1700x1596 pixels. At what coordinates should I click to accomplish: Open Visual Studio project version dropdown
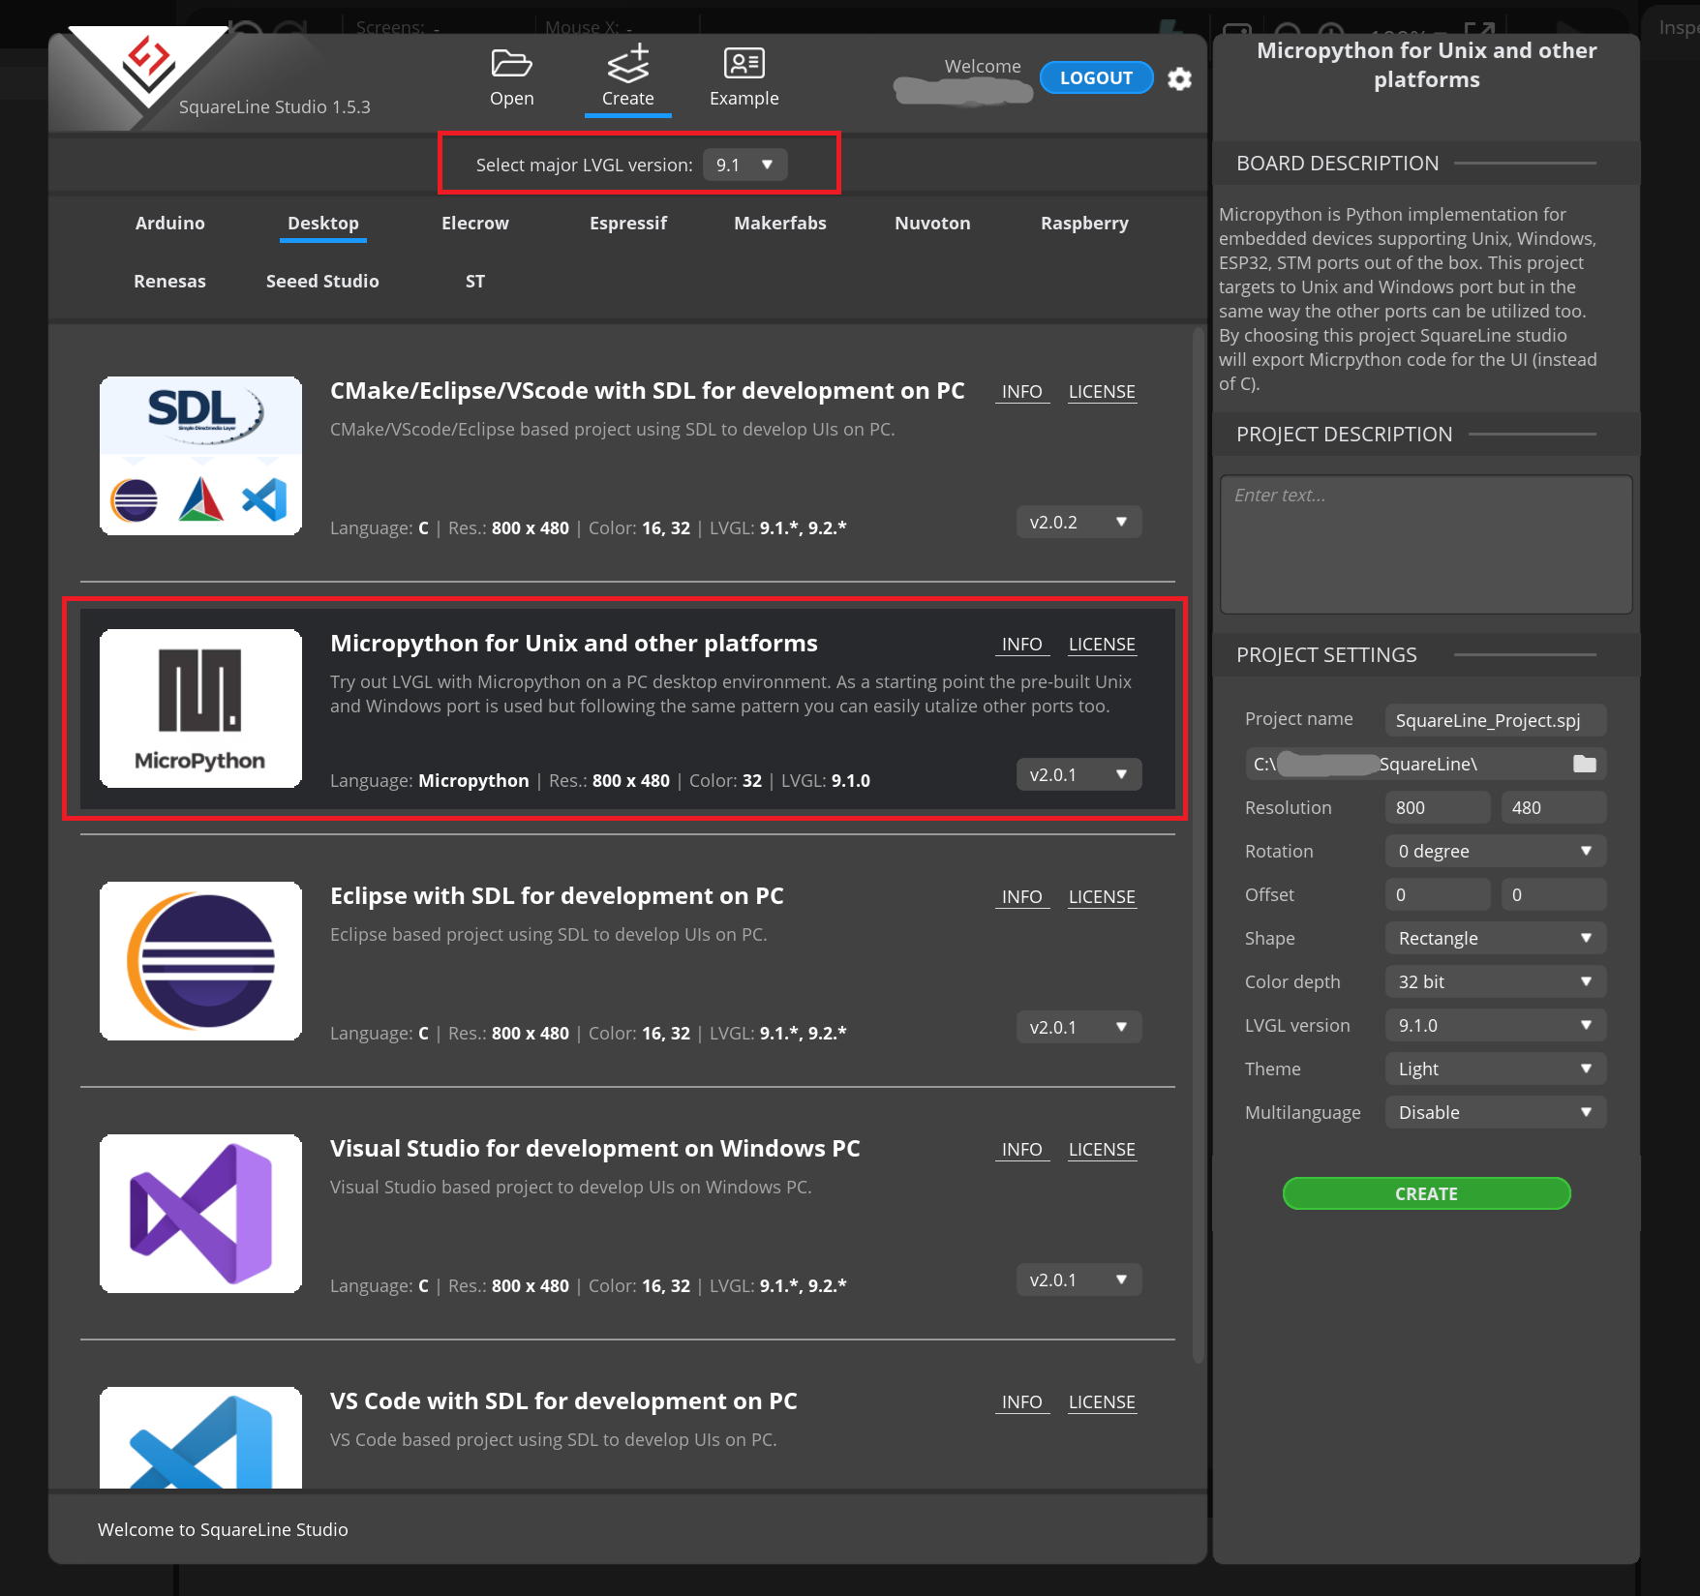tap(1078, 1280)
